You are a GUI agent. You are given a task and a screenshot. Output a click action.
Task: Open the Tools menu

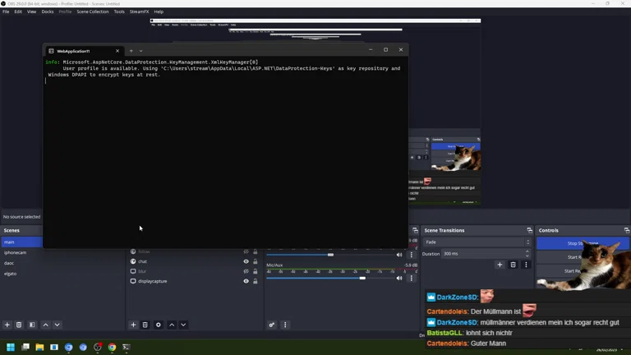[119, 12]
